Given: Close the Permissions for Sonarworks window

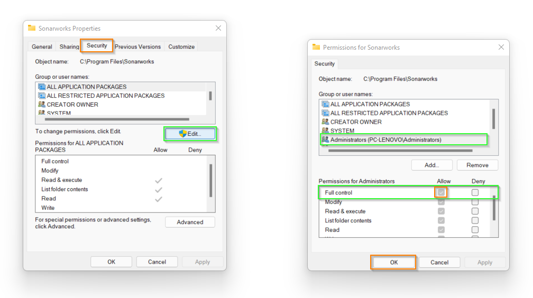Looking at the screenshot, I should tap(501, 47).
